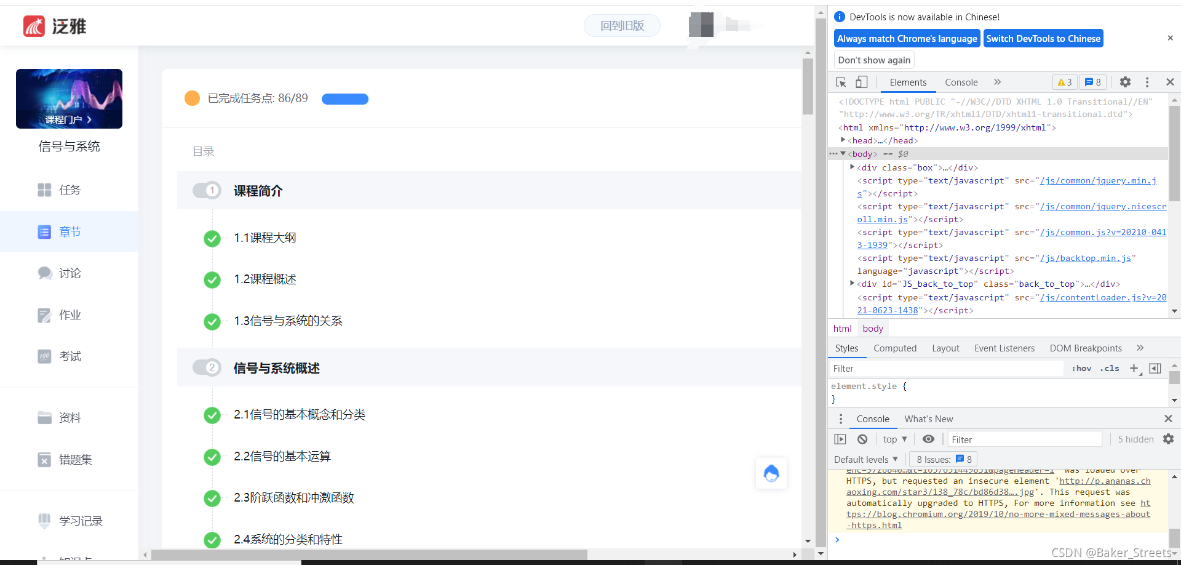Open Event Listeners tab
The width and height of the screenshot is (1181, 565).
pyautogui.click(x=1004, y=348)
